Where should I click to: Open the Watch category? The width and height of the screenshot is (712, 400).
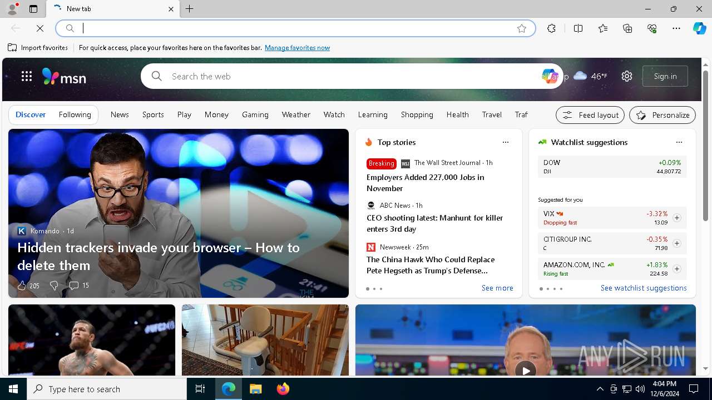pyautogui.click(x=334, y=114)
